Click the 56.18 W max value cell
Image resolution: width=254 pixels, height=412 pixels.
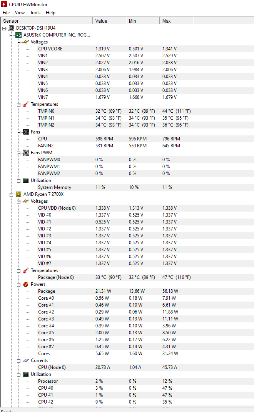click(x=170, y=291)
